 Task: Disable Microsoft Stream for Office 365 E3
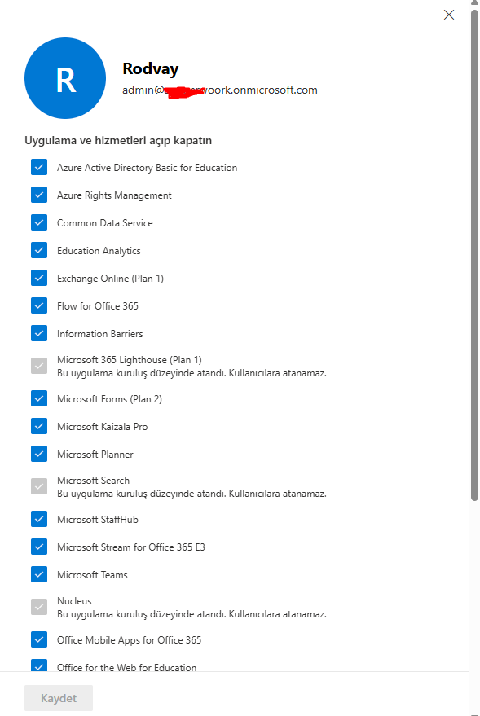click(39, 547)
